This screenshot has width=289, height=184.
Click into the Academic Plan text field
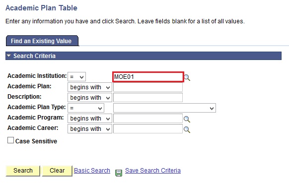148,87
